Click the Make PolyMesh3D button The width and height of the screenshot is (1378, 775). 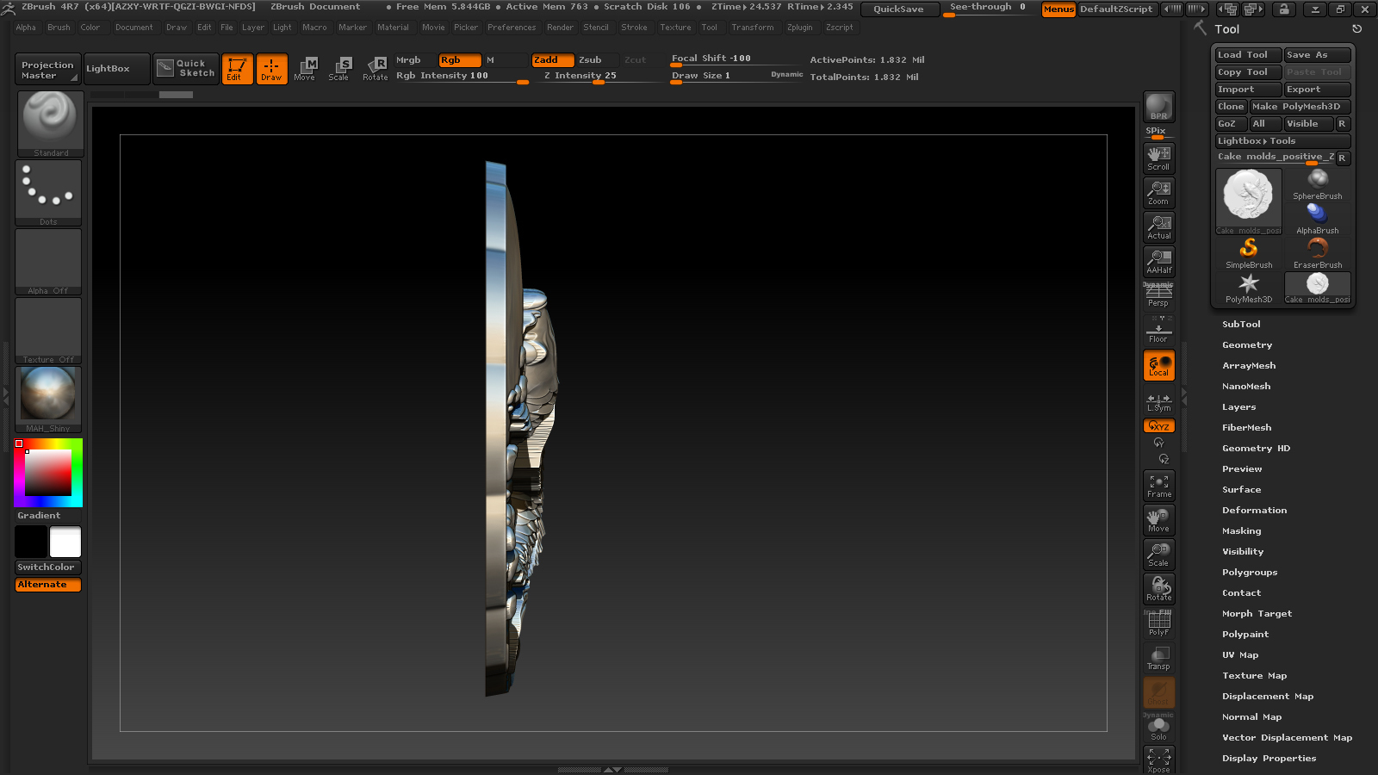point(1300,107)
